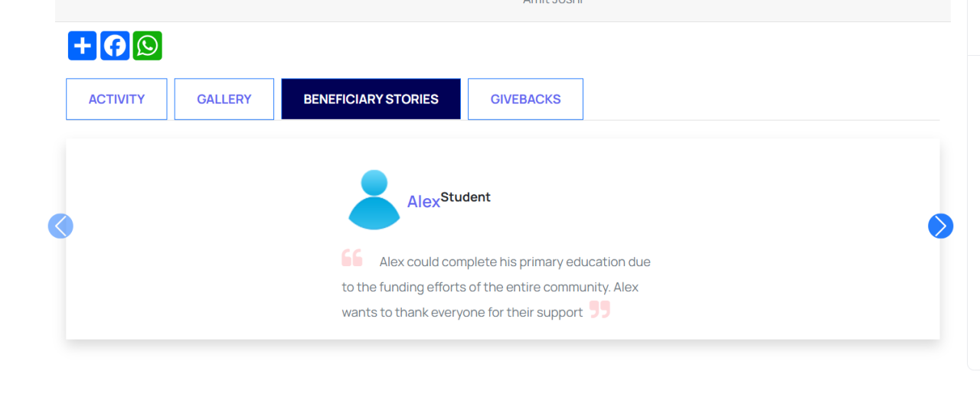Click the beneficiary name Alex

point(423,202)
